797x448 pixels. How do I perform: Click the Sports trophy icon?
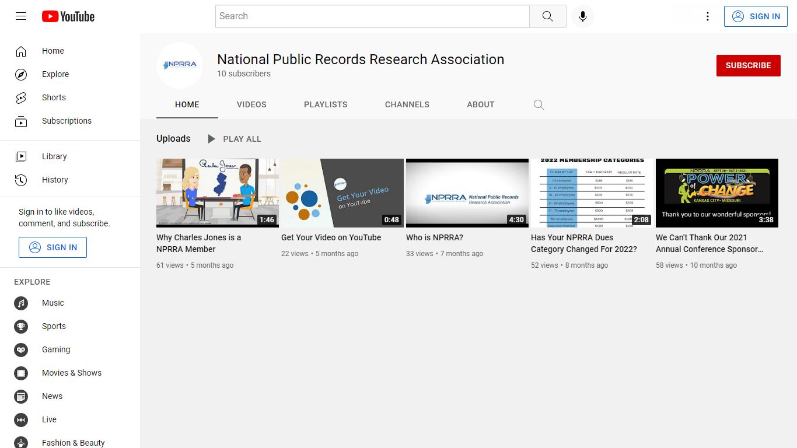point(21,326)
